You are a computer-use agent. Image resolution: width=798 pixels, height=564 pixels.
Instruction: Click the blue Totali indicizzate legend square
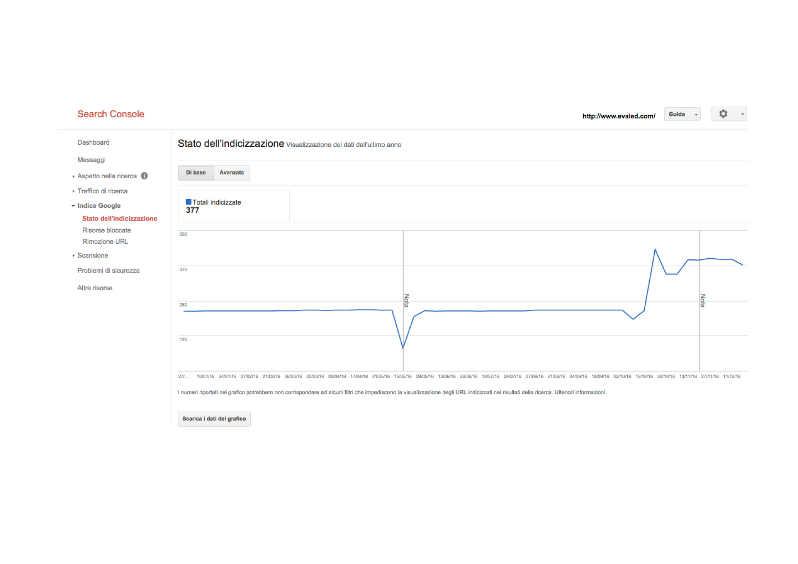point(188,202)
